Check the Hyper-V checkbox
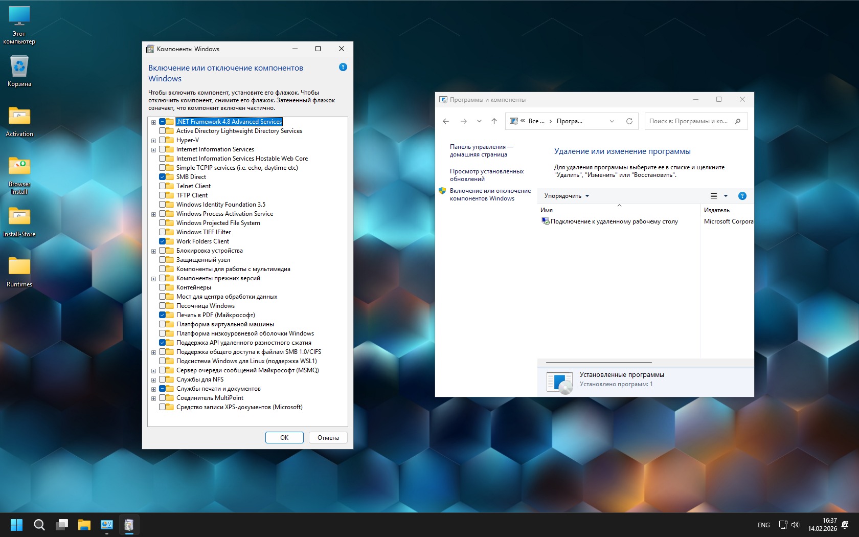Viewport: 859px width, 537px height. click(x=162, y=140)
